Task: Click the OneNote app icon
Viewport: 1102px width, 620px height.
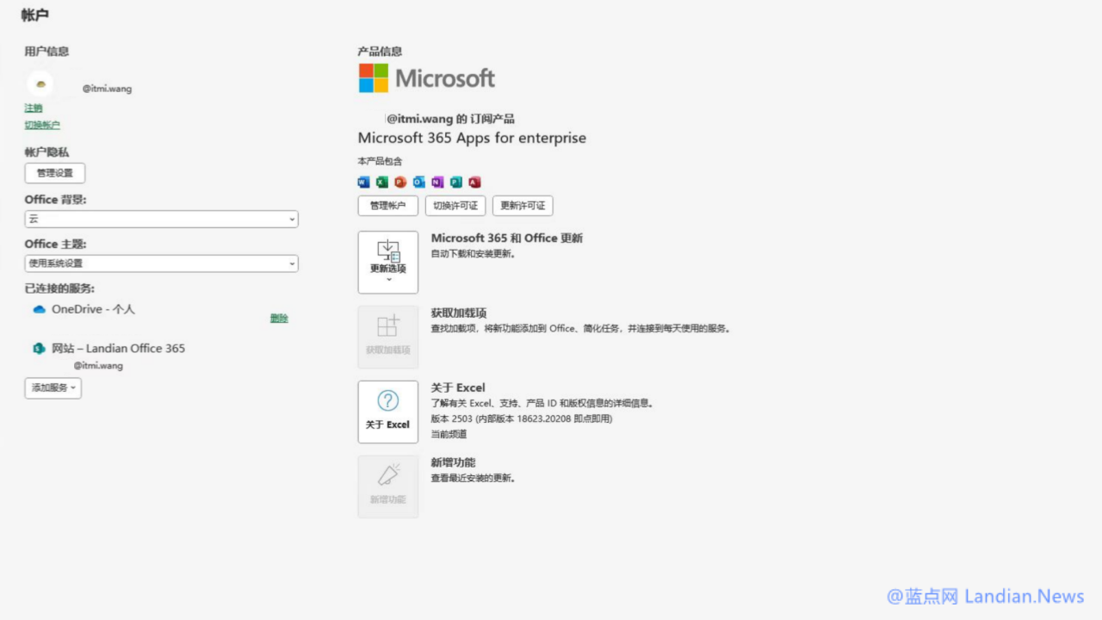Action: pyautogui.click(x=437, y=182)
